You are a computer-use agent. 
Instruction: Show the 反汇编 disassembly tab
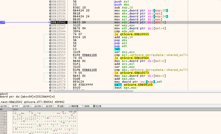click(97, 106)
